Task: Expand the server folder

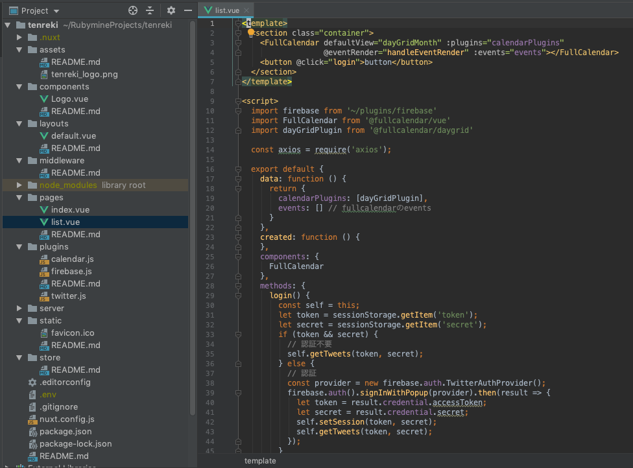Action: tap(19, 309)
